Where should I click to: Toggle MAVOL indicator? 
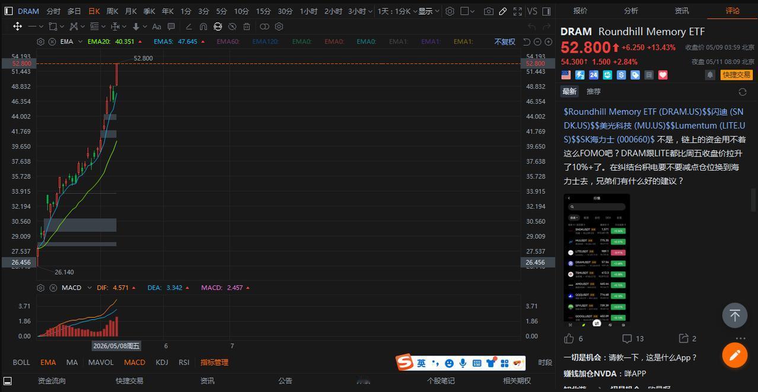click(x=101, y=362)
